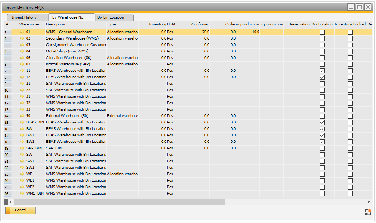Toggle Bin Location checkbox for warehouse 11
The height and width of the screenshot is (223, 376).
(322, 71)
